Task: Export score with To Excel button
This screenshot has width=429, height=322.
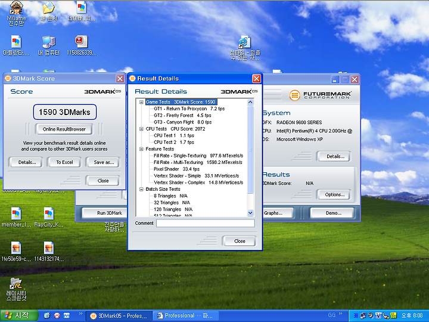Action: point(64,162)
